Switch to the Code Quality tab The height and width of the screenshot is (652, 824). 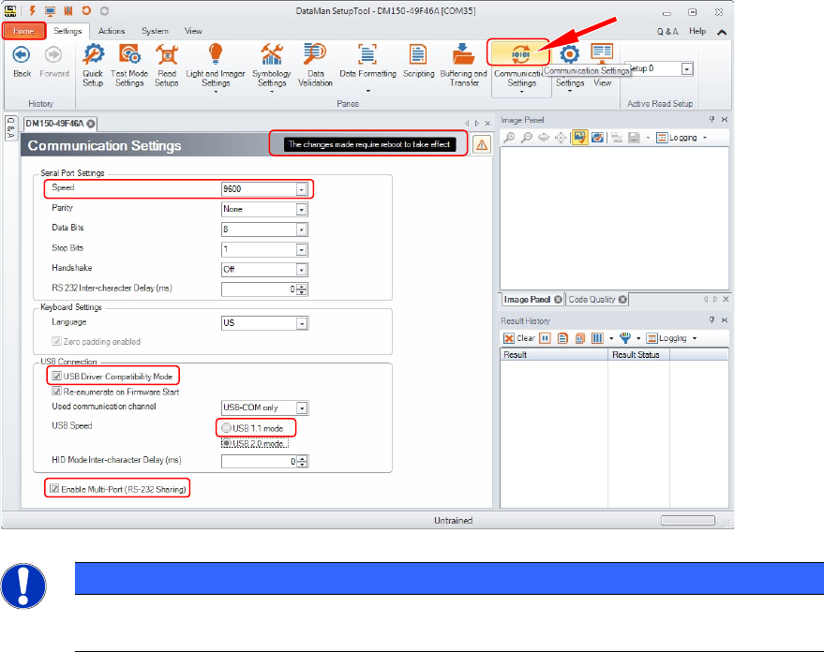click(x=591, y=300)
